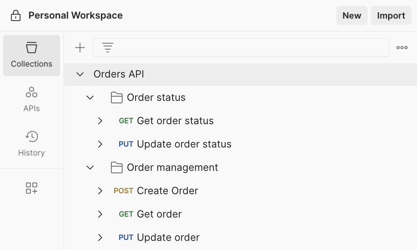Expand the Get order status request
This screenshot has width=417, height=250.
(x=100, y=121)
